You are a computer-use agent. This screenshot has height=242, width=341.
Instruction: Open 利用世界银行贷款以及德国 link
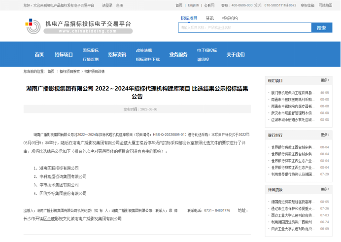coord(293,174)
